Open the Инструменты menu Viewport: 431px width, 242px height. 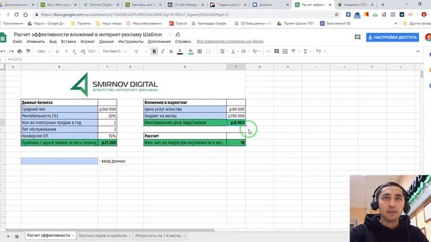[131, 42]
